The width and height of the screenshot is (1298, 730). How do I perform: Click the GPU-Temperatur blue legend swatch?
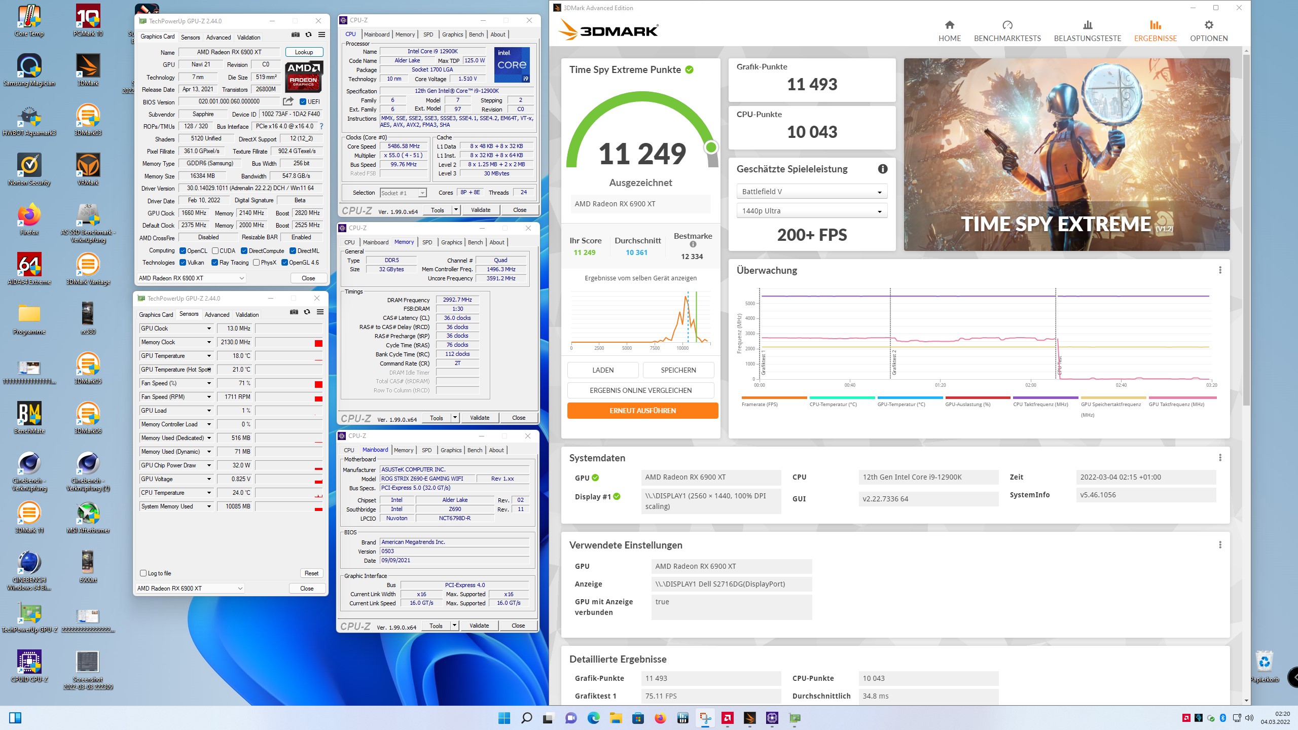point(910,398)
